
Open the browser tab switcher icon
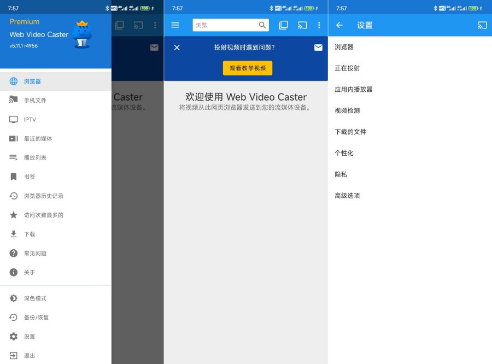point(283,25)
